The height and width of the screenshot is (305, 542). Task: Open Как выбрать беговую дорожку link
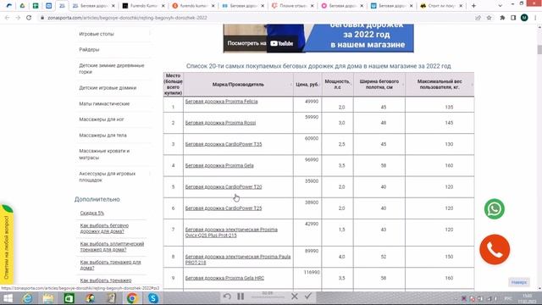pyautogui.click(x=104, y=228)
